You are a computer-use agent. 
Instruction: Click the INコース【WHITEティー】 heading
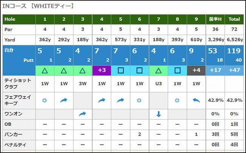(38, 6)
